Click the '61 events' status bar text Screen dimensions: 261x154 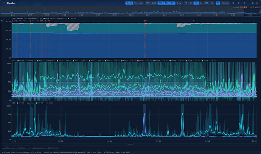127,152
